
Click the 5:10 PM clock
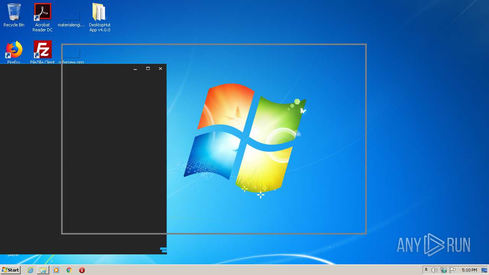[469, 270]
